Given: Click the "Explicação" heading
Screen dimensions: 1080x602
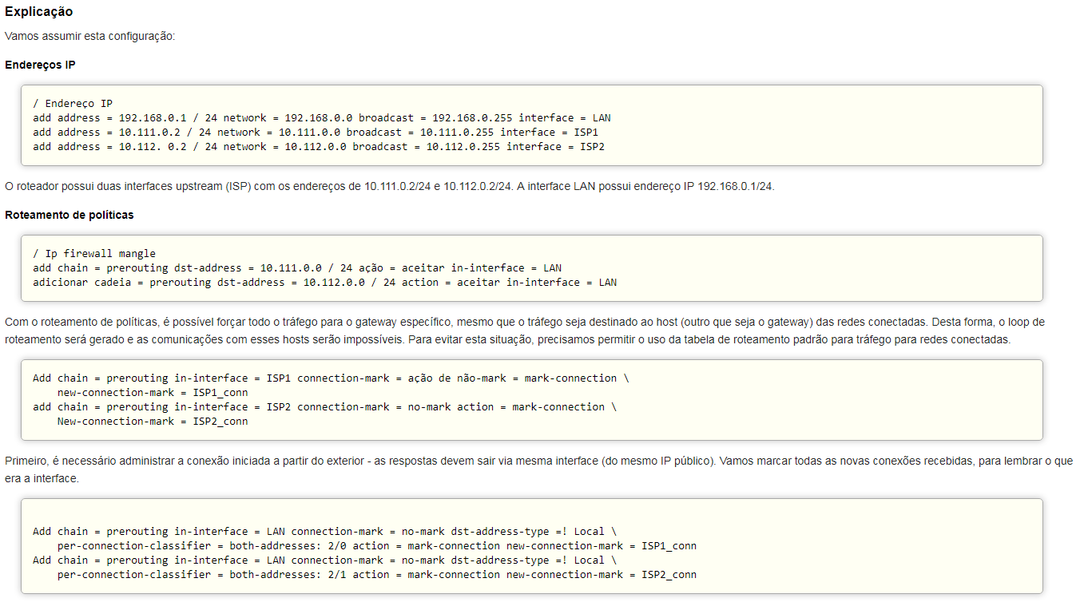Looking at the screenshot, I should coord(39,12).
